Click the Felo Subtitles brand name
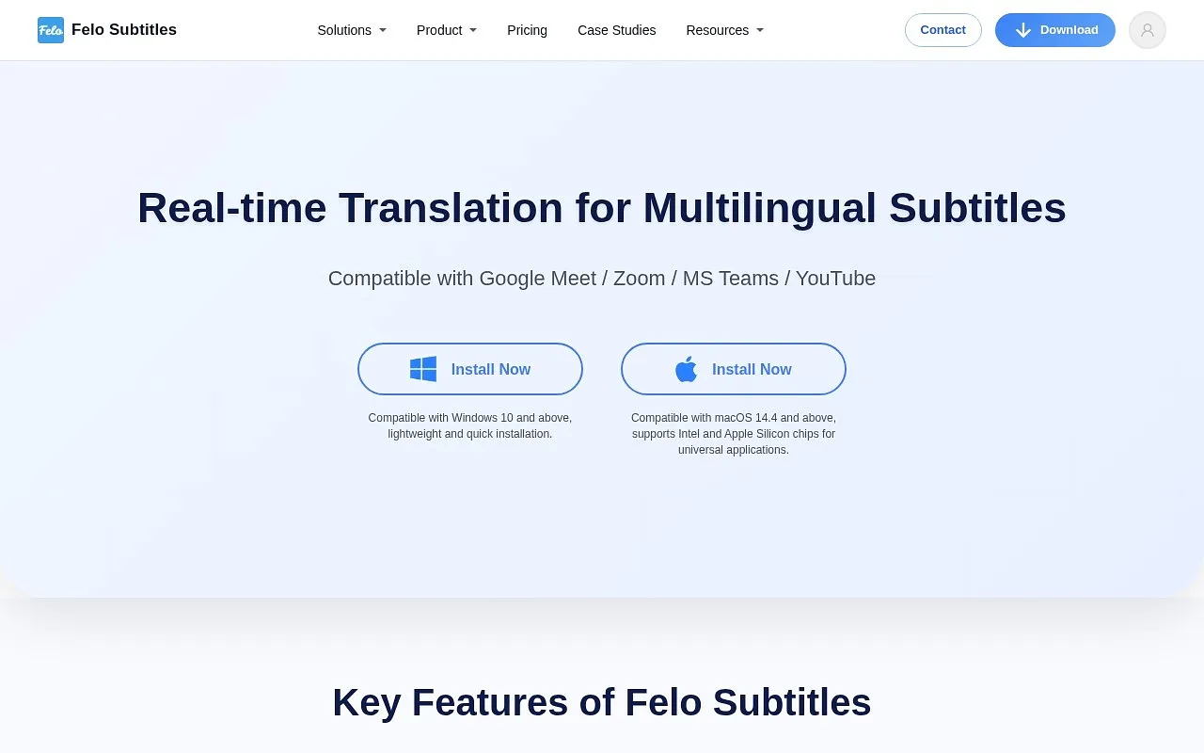This screenshot has width=1204, height=753. coord(124,29)
